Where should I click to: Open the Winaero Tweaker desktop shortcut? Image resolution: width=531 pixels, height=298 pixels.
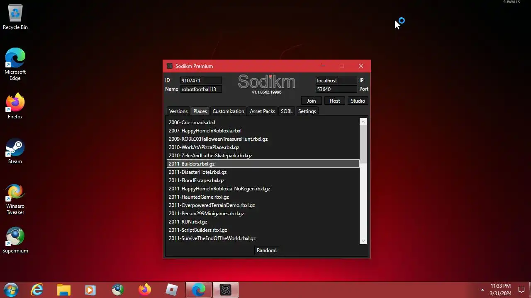click(15, 199)
